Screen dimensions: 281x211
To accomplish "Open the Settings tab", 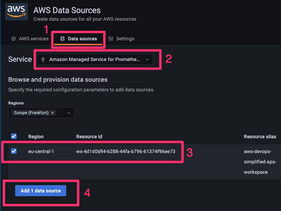I will click(x=121, y=39).
